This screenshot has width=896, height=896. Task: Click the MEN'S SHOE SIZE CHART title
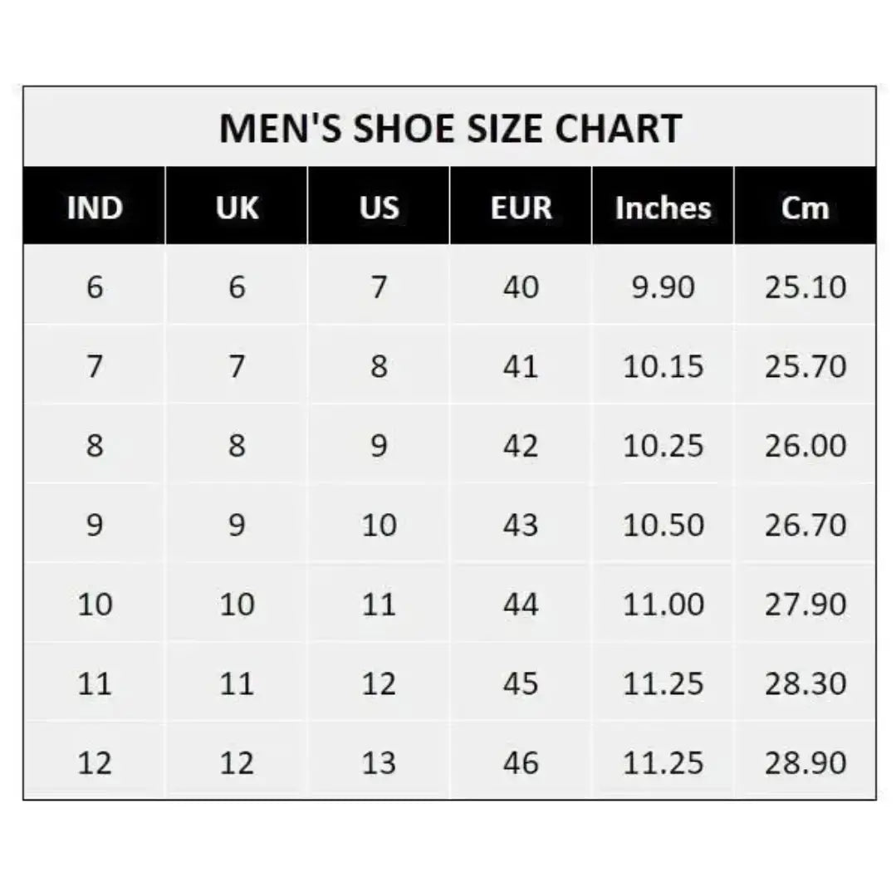[449, 128]
